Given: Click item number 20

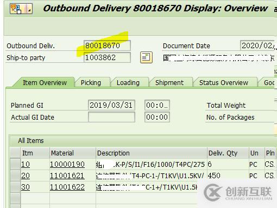Looking at the screenshot, I should coord(26,175).
